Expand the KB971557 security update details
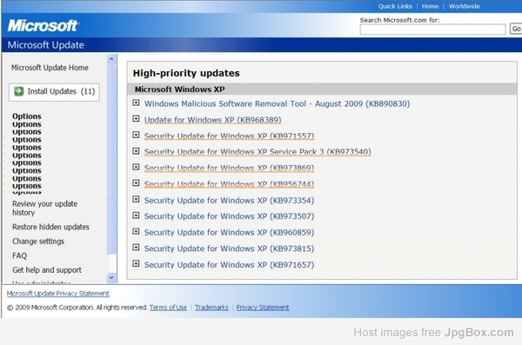Viewport: 522px width, 345px height. [136, 135]
